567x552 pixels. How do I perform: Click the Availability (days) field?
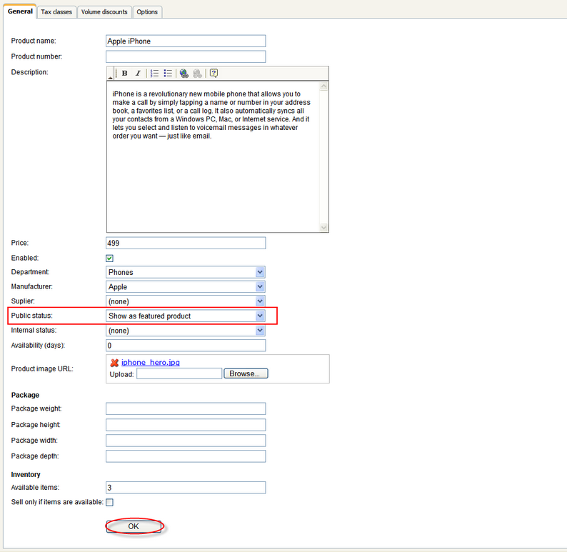186,345
